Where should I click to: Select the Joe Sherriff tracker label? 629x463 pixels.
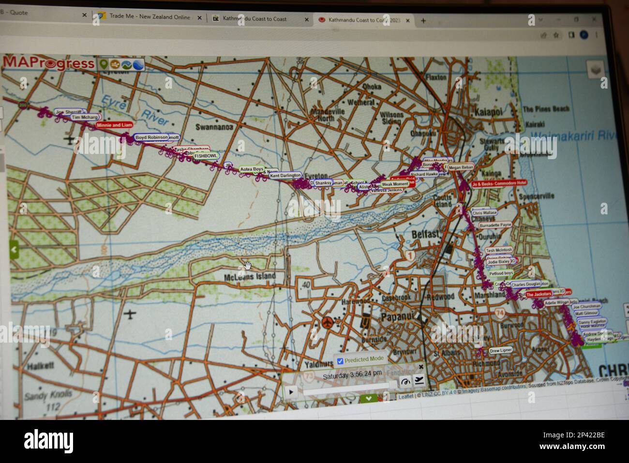[68, 112]
